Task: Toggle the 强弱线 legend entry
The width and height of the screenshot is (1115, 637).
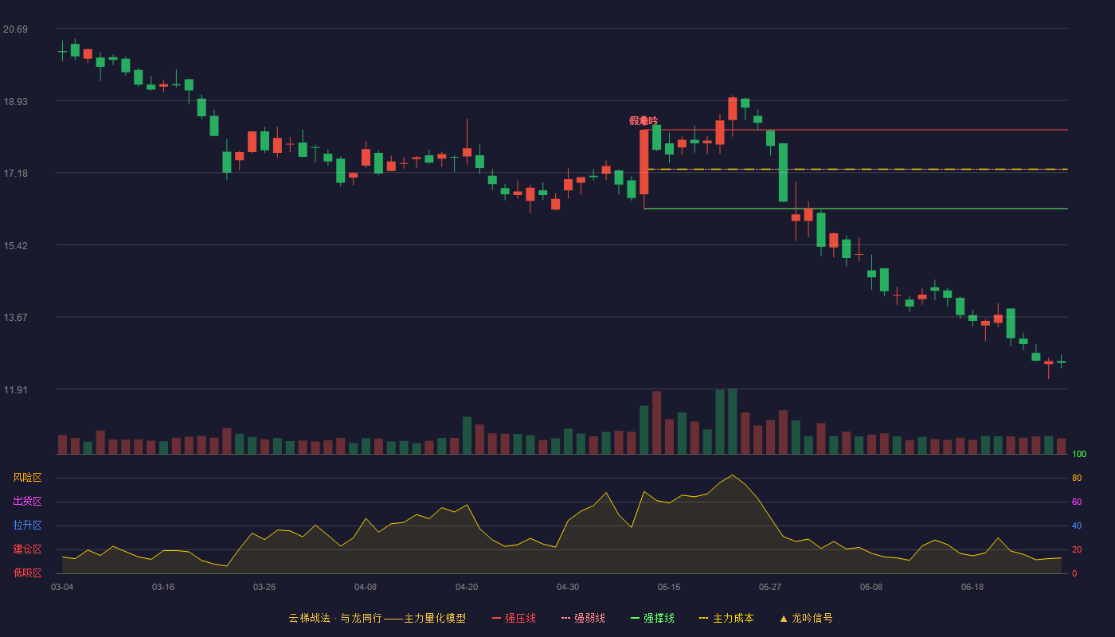Action: [583, 618]
